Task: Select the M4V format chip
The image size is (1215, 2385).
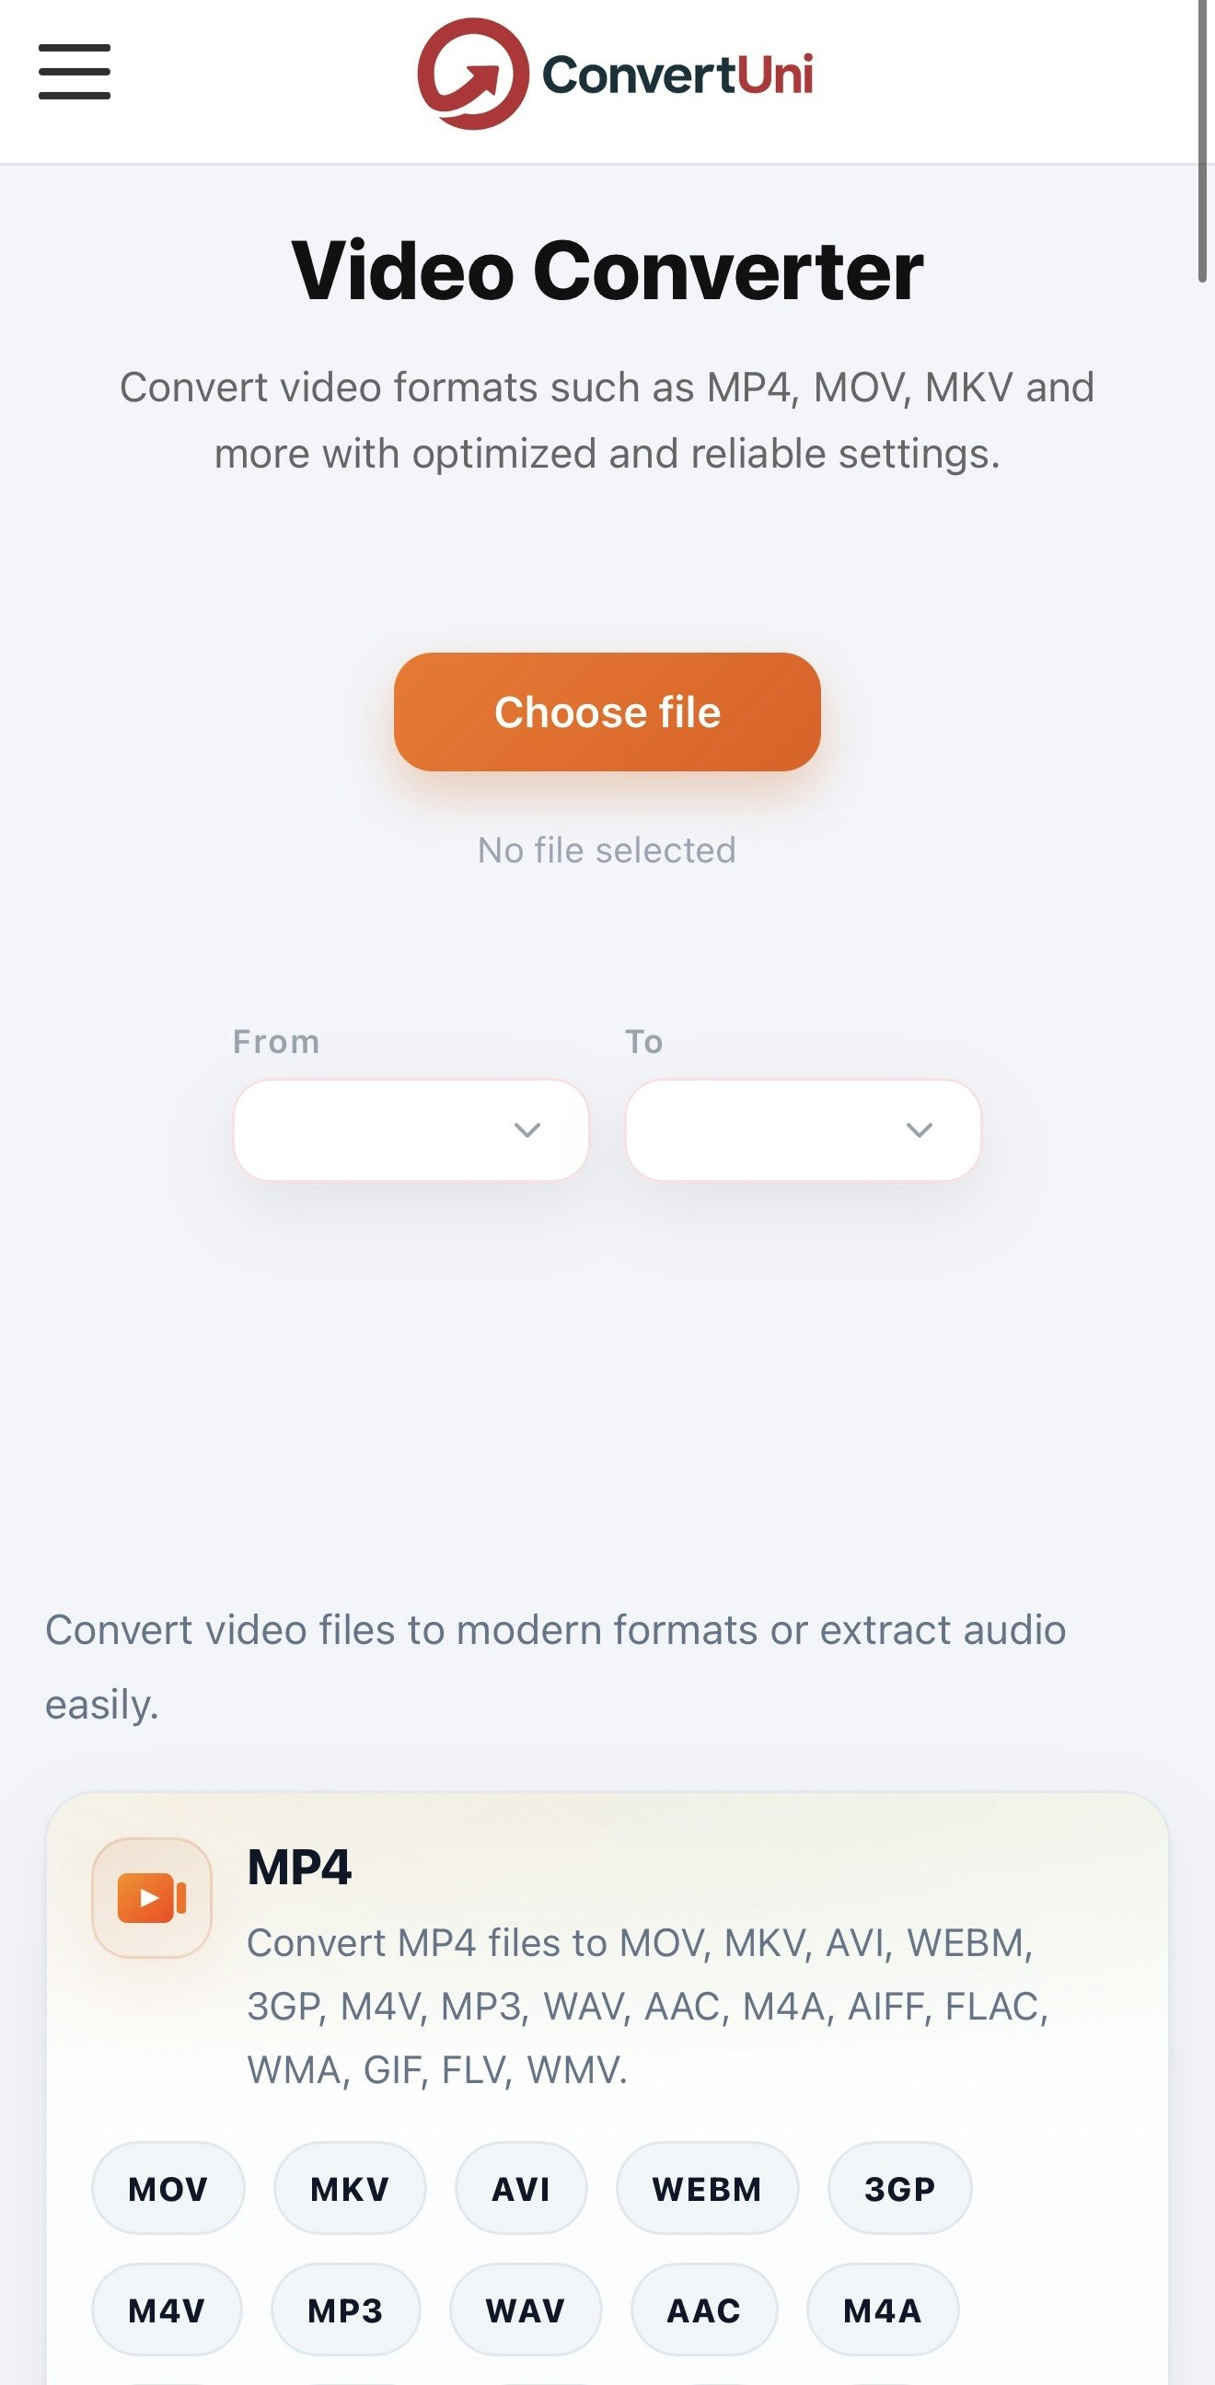Action: [x=167, y=2310]
